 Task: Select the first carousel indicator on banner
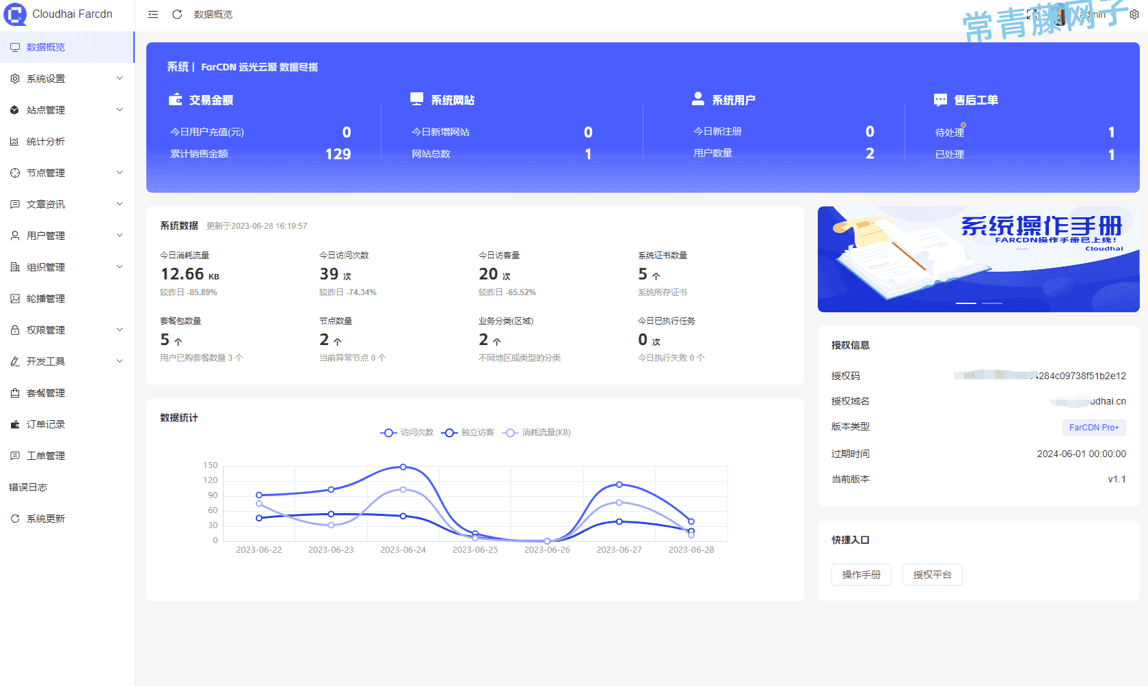[966, 303]
